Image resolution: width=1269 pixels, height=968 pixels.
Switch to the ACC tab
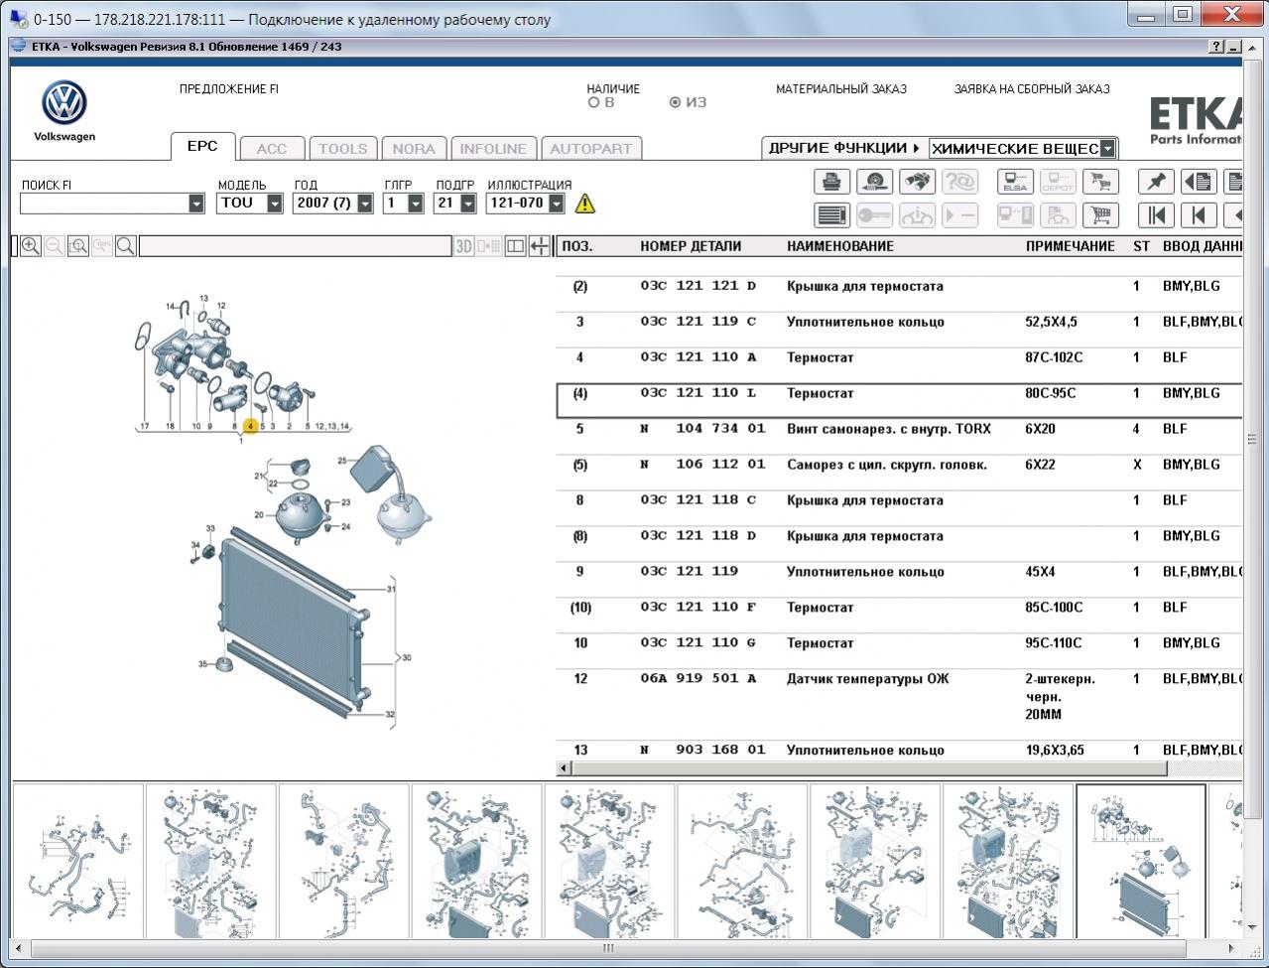[x=272, y=149]
